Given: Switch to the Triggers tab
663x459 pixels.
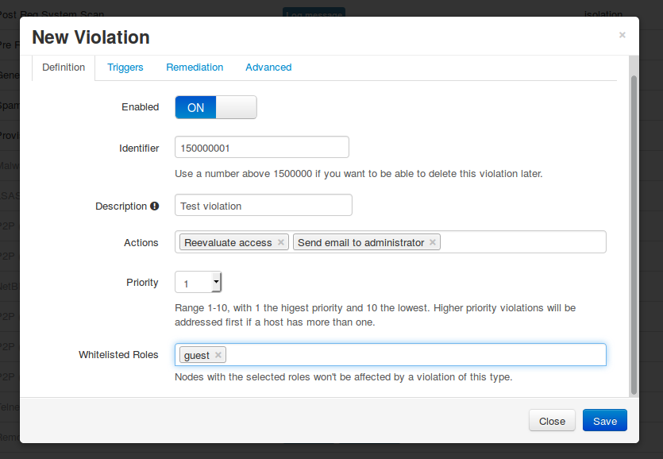Looking at the screenshot, I should tap(125, 67).
